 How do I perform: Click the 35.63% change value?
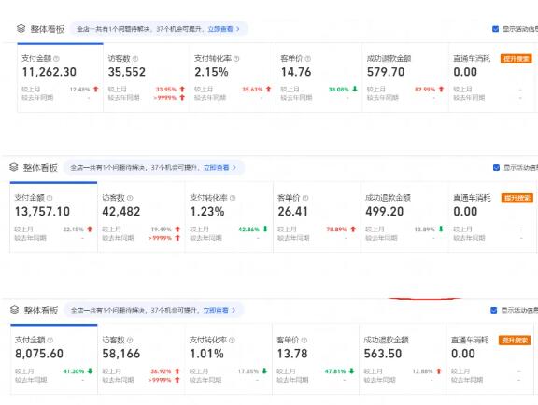252,90
